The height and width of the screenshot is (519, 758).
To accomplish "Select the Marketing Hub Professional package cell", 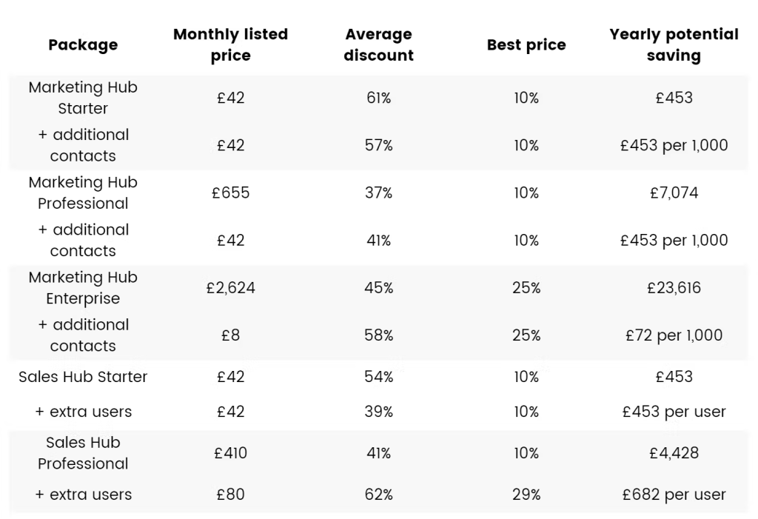I will click(x=83, y=192).
